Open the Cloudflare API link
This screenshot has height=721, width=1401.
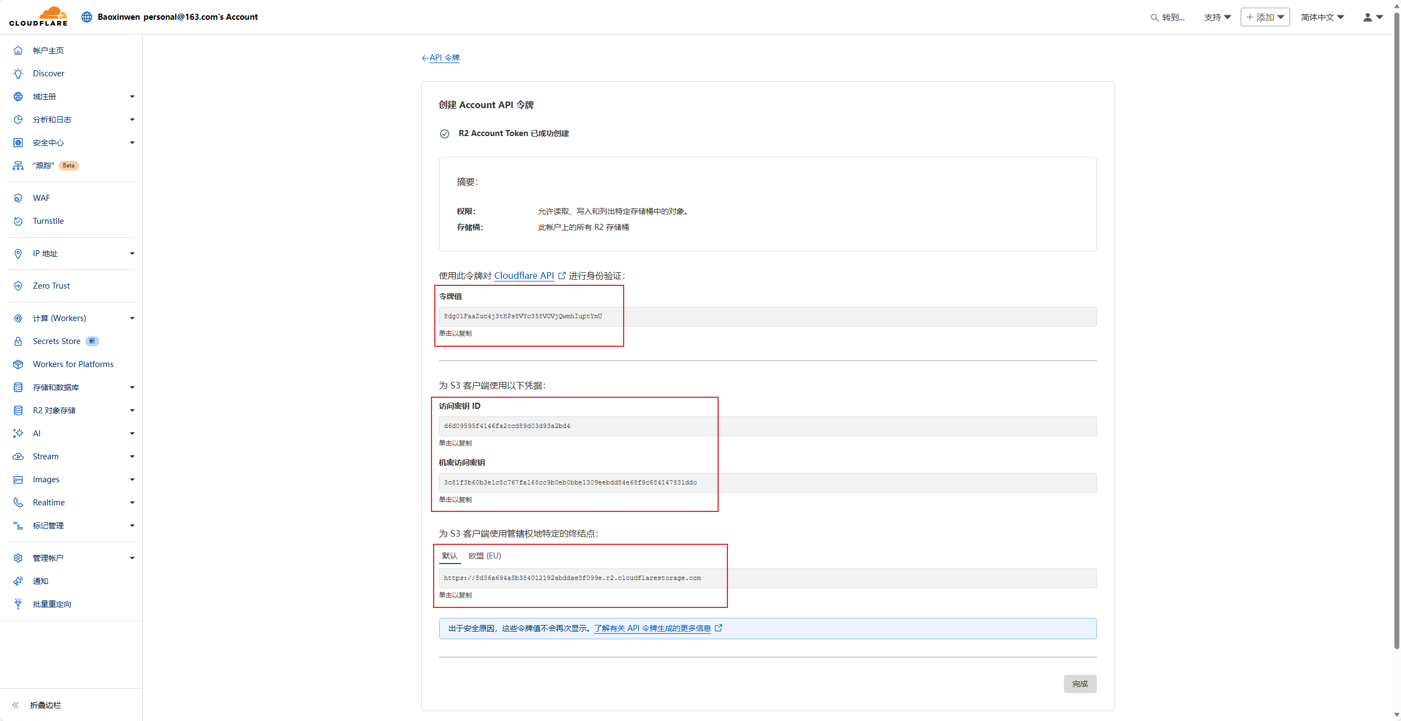coord(529,276)
